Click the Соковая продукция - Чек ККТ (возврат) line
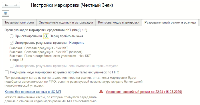Viewport: 200px width, 105px height. point(46,52)
